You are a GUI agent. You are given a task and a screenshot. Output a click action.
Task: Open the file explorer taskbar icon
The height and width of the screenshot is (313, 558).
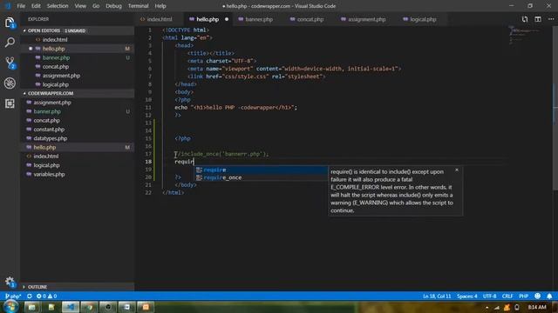(x=32, y=307)
